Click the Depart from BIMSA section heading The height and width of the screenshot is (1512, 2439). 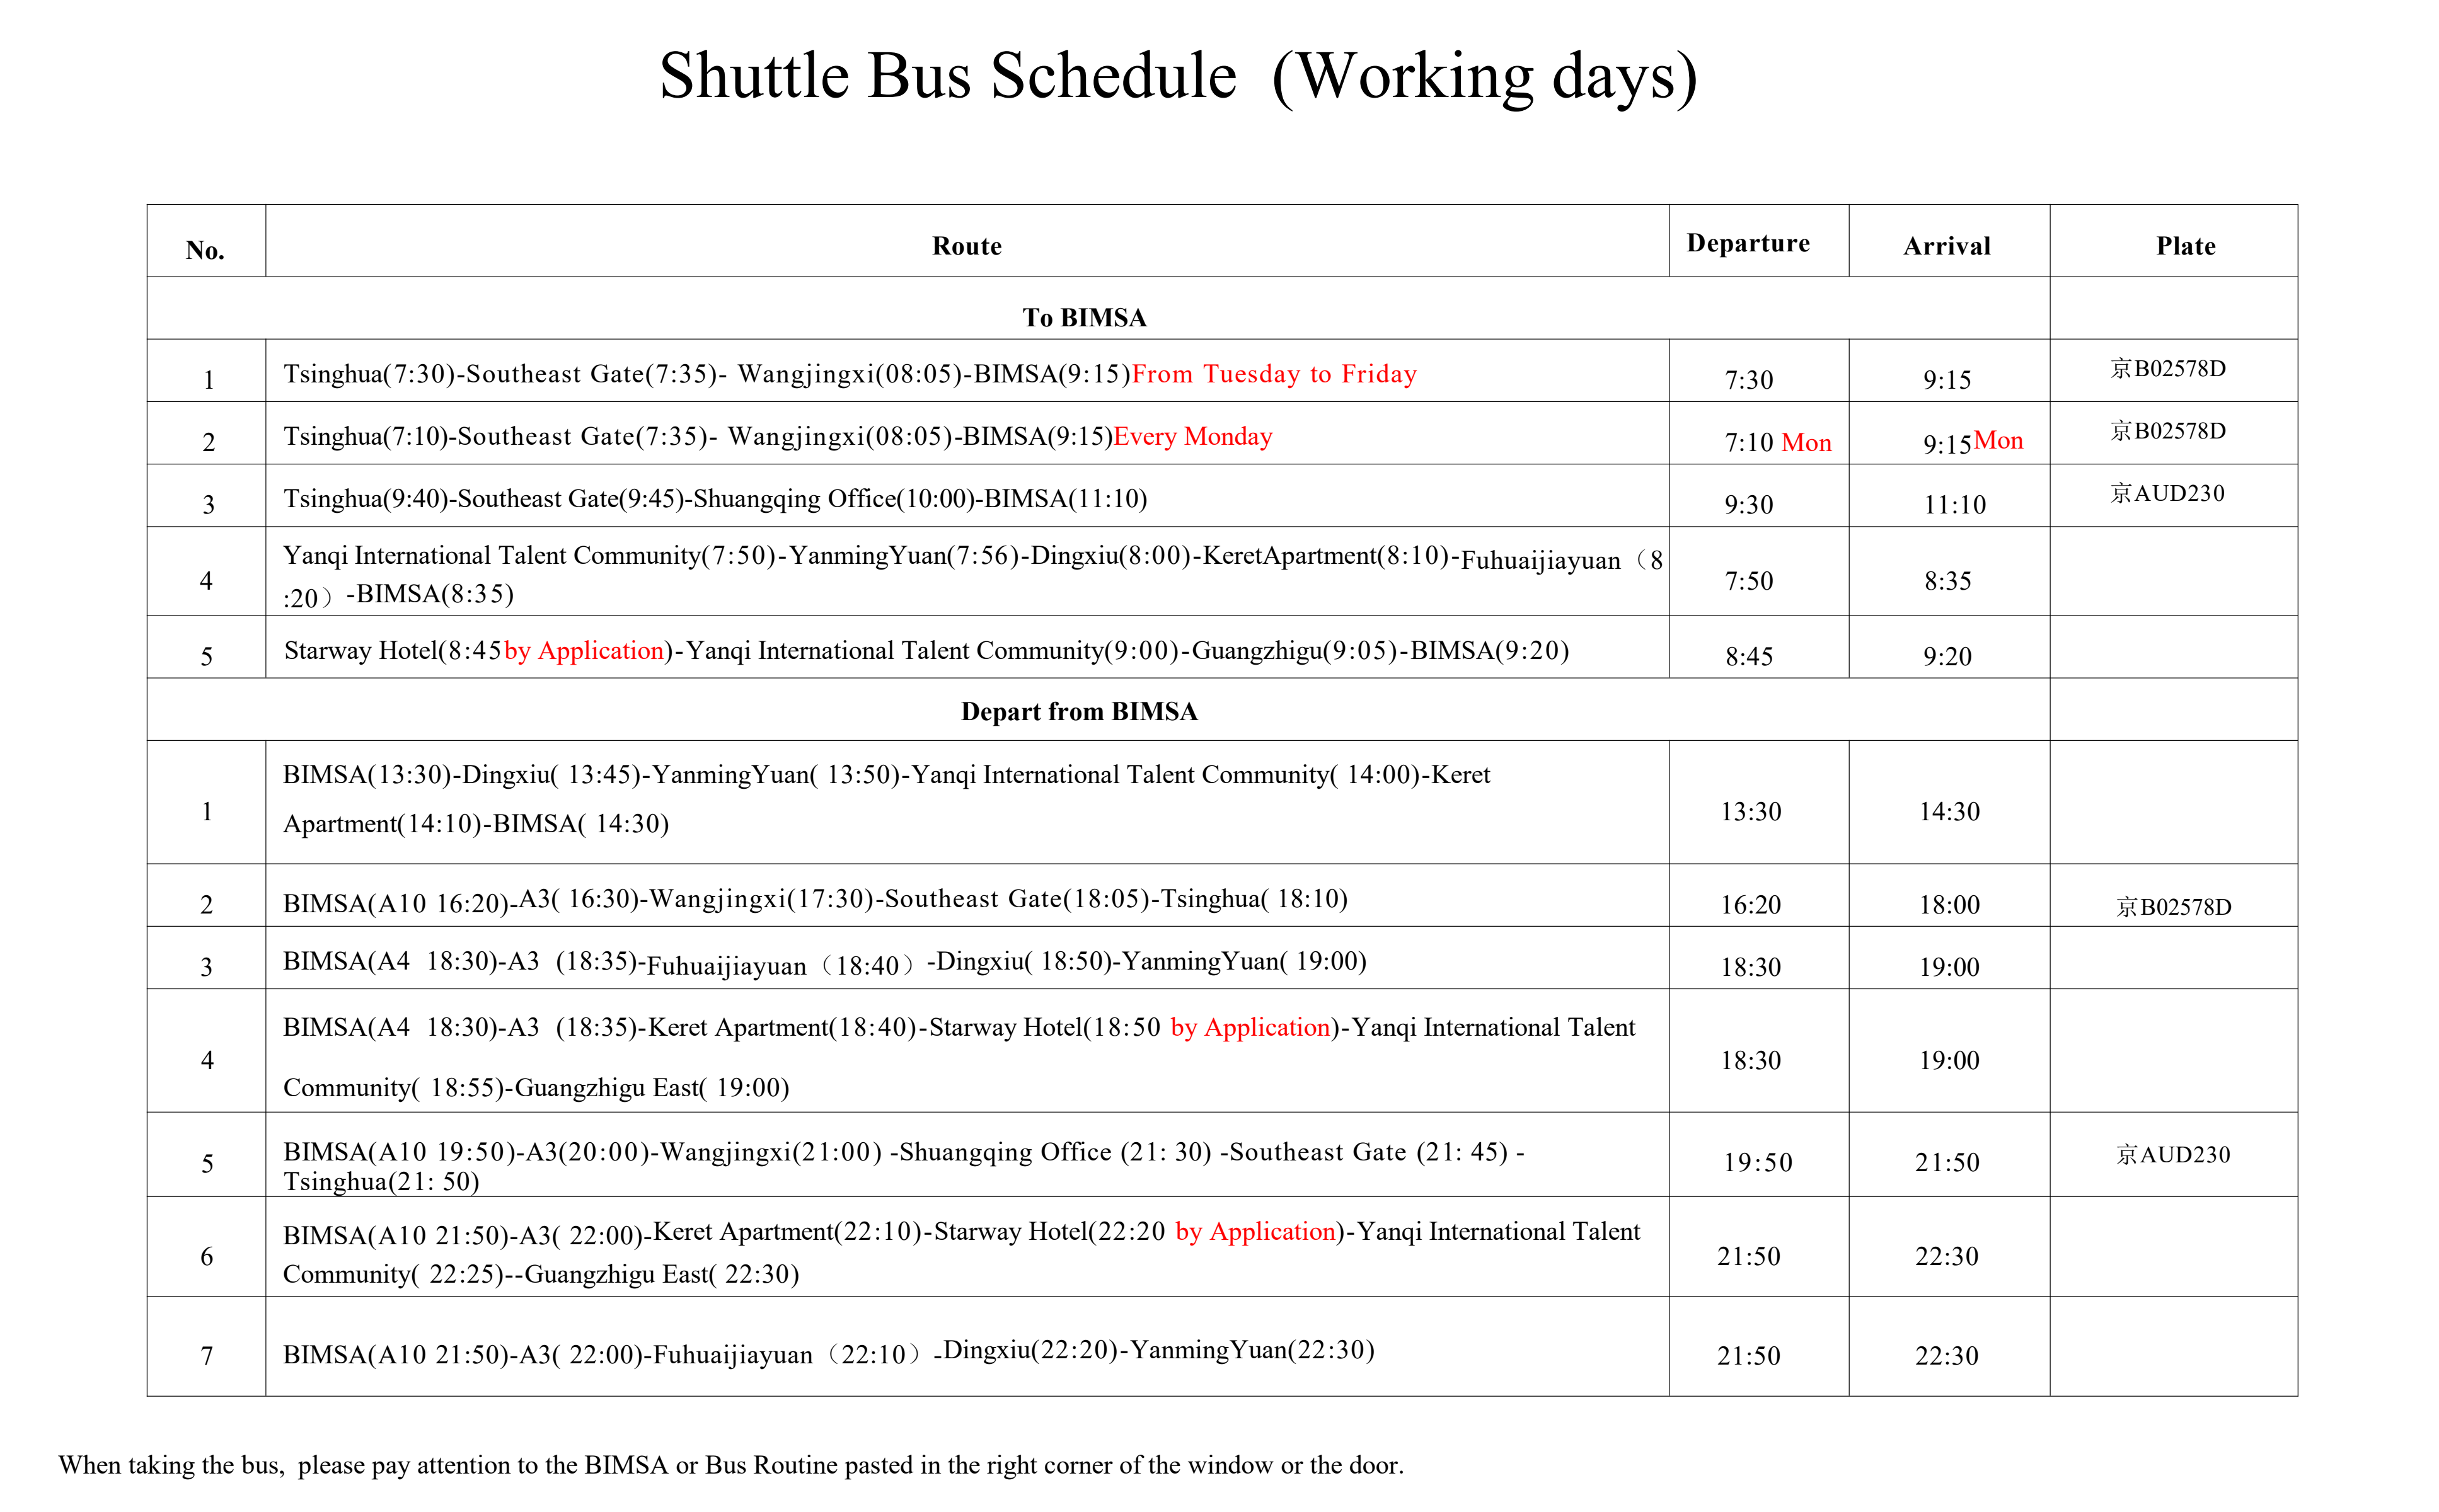tap(1078, 711)
